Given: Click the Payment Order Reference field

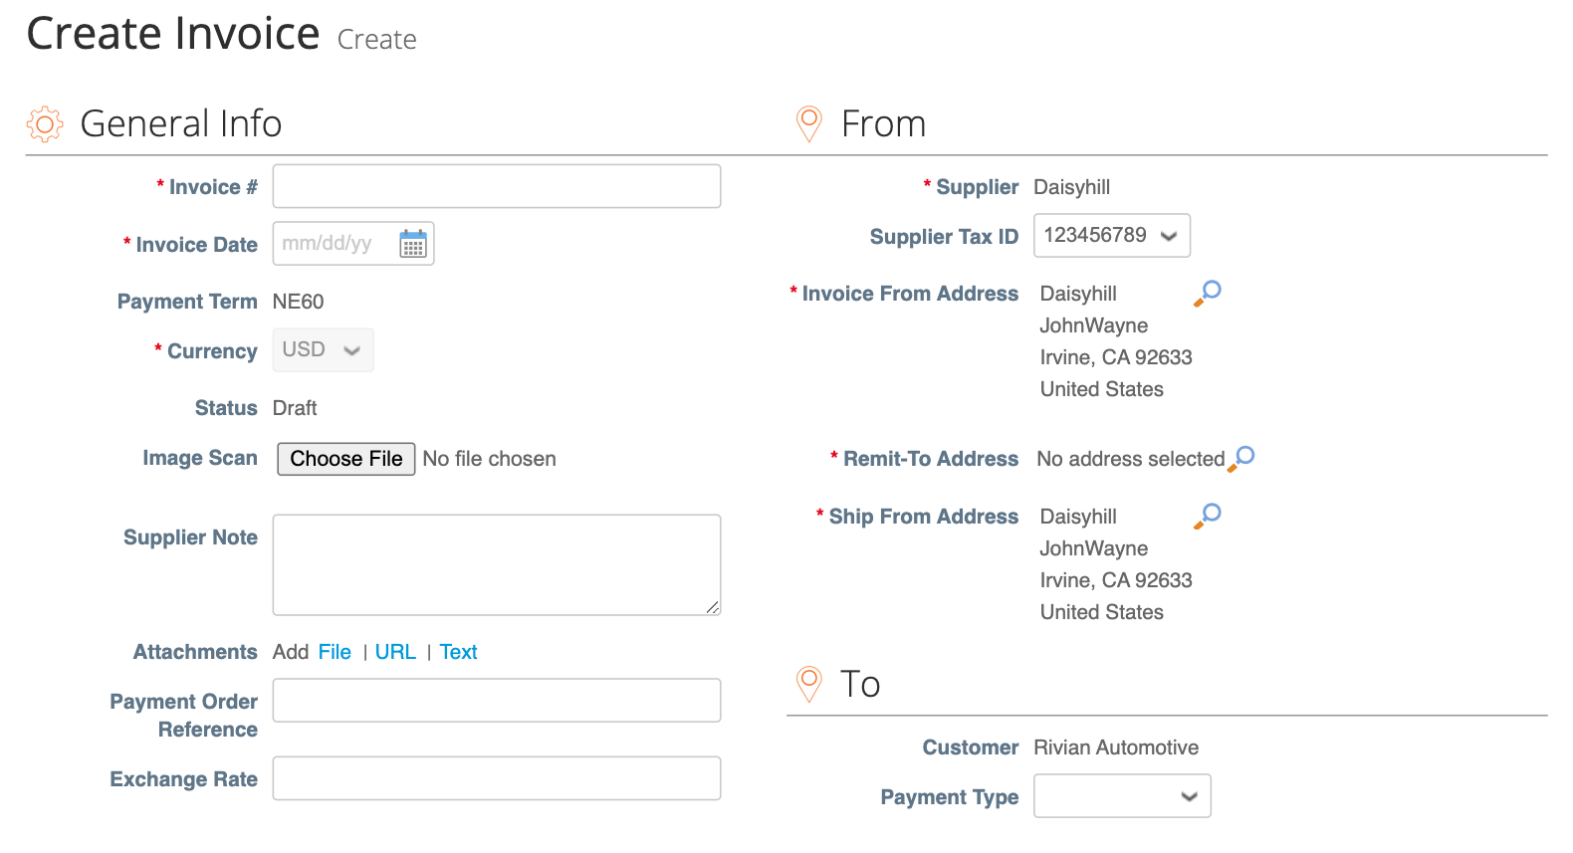Looking at the screenshot, I should tap(496, 700).
